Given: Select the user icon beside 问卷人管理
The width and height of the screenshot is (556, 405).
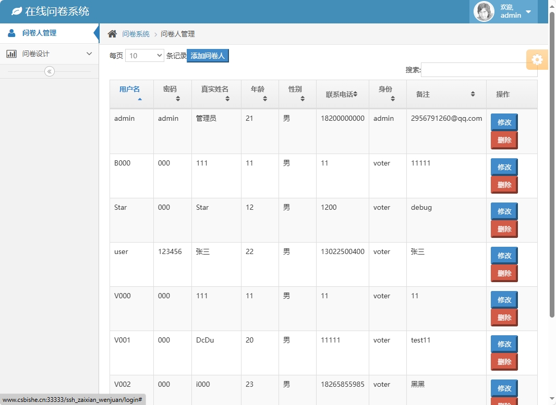Looking at the screenshot, I should pos(11,32).
